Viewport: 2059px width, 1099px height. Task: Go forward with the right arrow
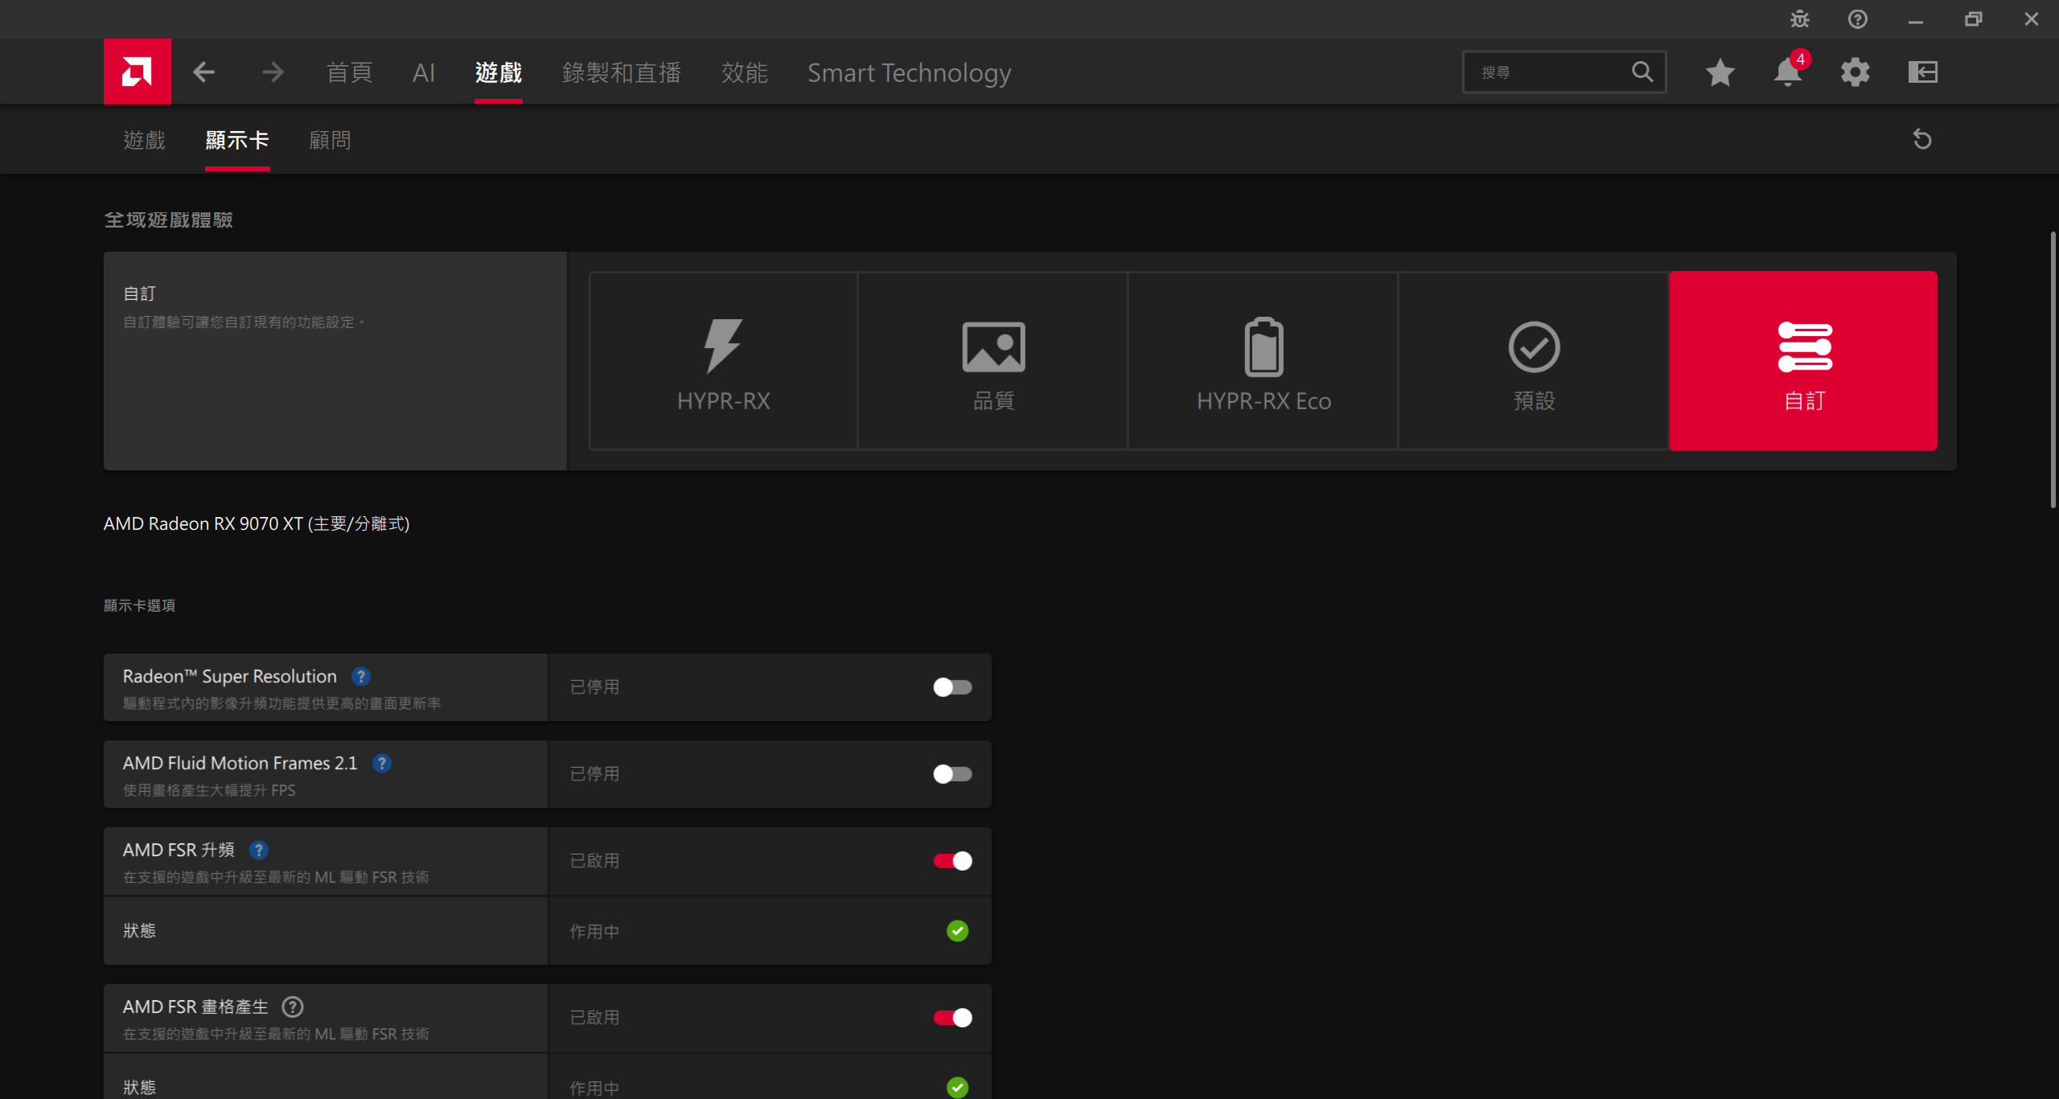273,72
